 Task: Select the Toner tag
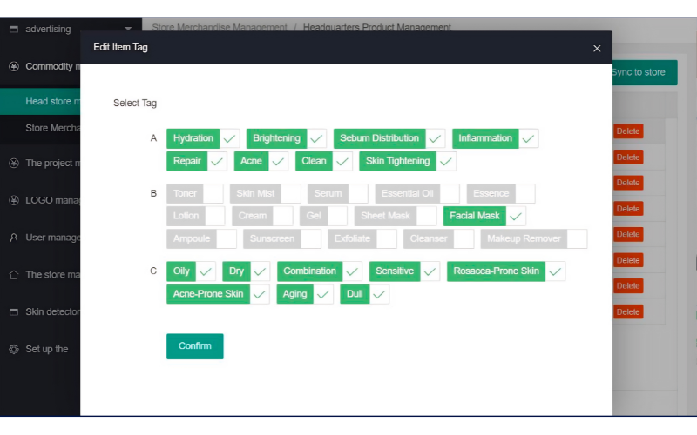click(x=195, y=193)
